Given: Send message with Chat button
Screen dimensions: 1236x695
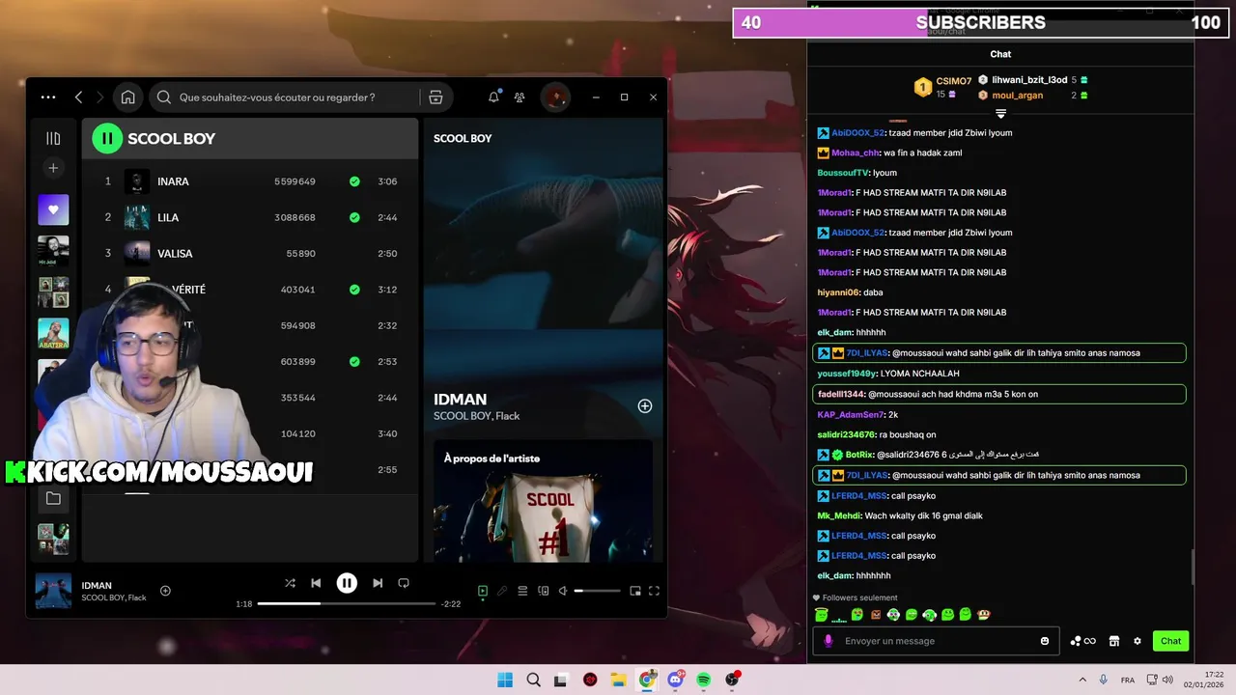Looking at the screenshot, I should pos(1170,641).
